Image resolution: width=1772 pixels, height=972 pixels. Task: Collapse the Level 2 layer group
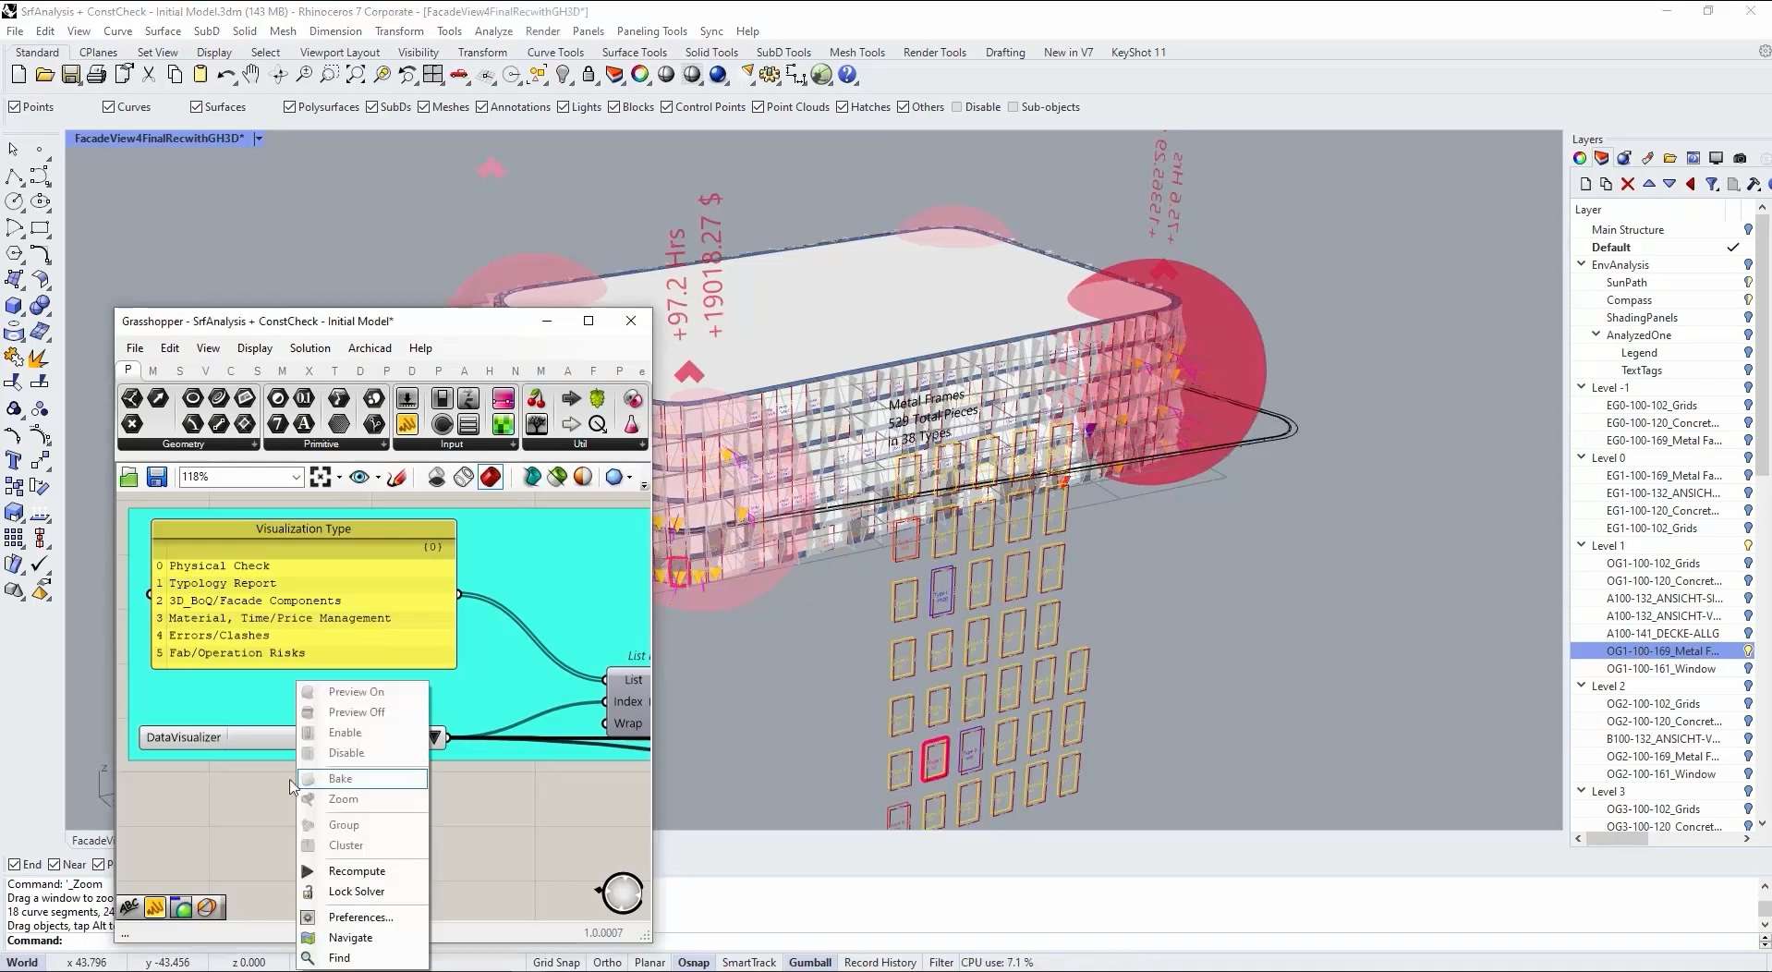click(1582, 686)
